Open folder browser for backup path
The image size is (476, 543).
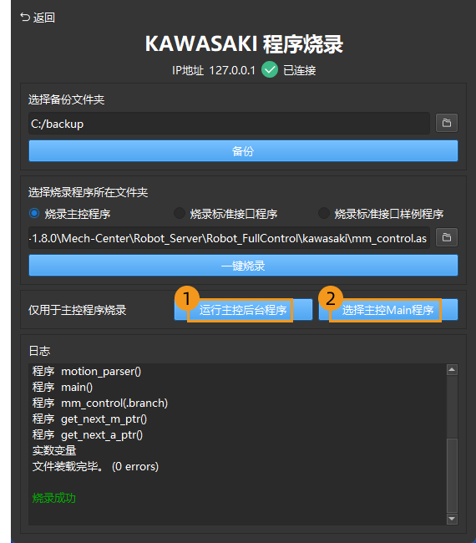click(447, 123)
